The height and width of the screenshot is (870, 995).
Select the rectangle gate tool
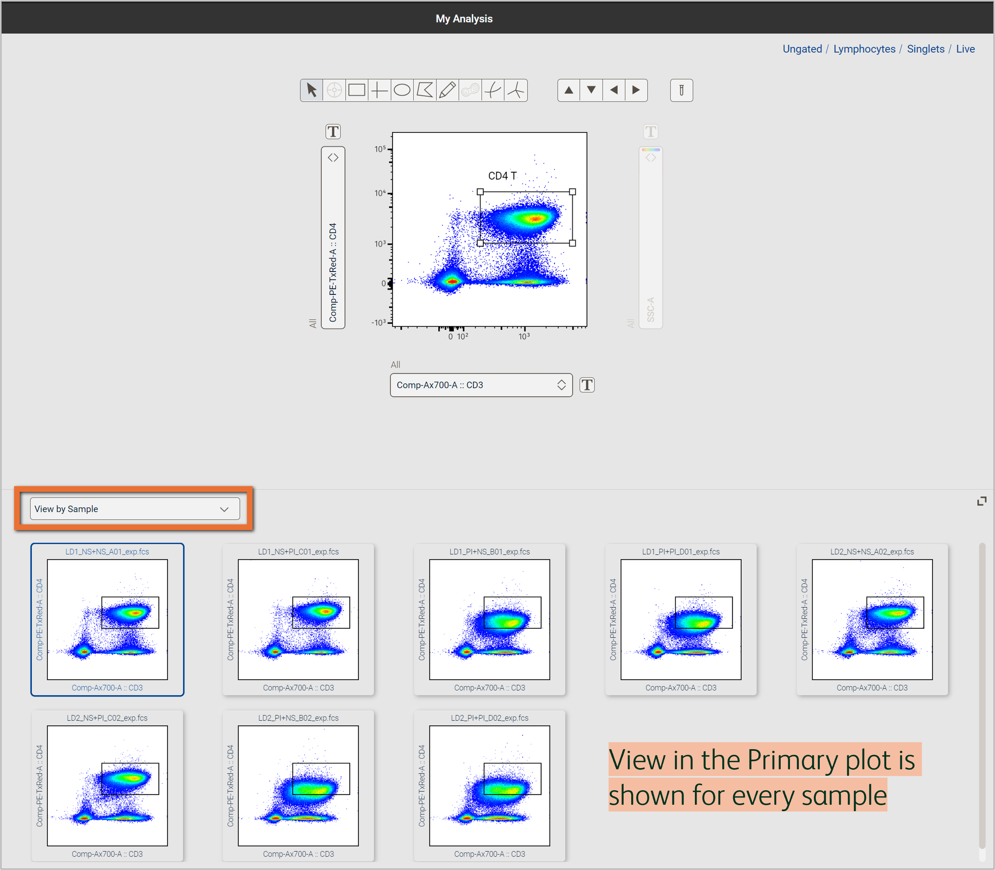click(356, 90)
